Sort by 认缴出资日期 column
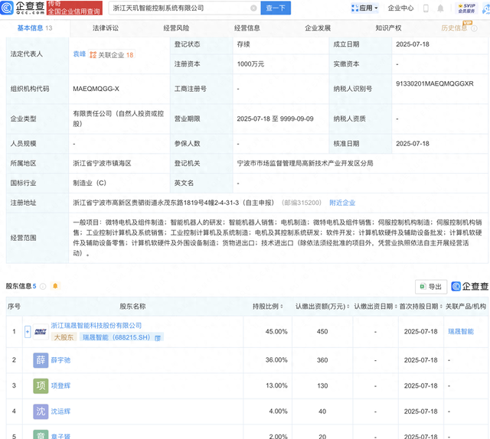Image resolution: width=490 pixels, height=439 pixels. [x=376, y=306]
